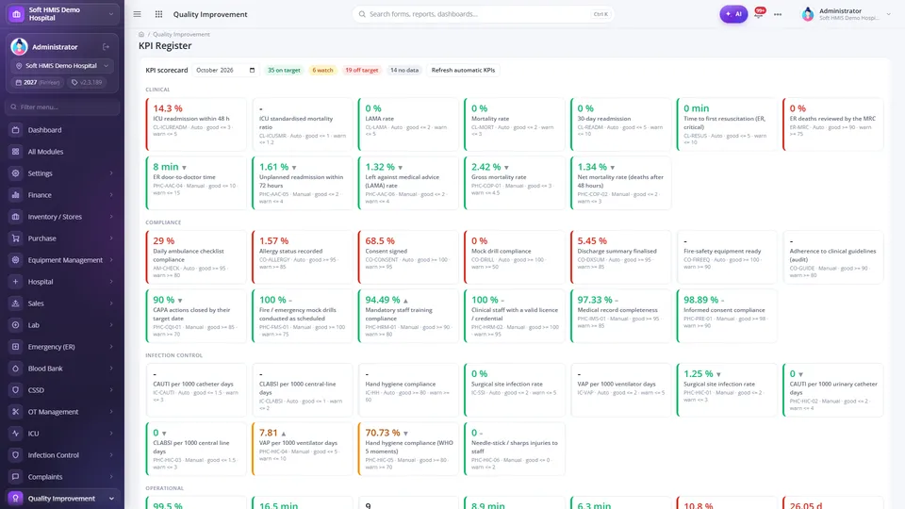The image size is (905, 509).
Task: Click the Settings gear icon in sidebar
Action: pos(16,173)
